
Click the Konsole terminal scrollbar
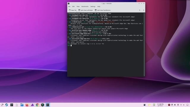pos(144,44)
